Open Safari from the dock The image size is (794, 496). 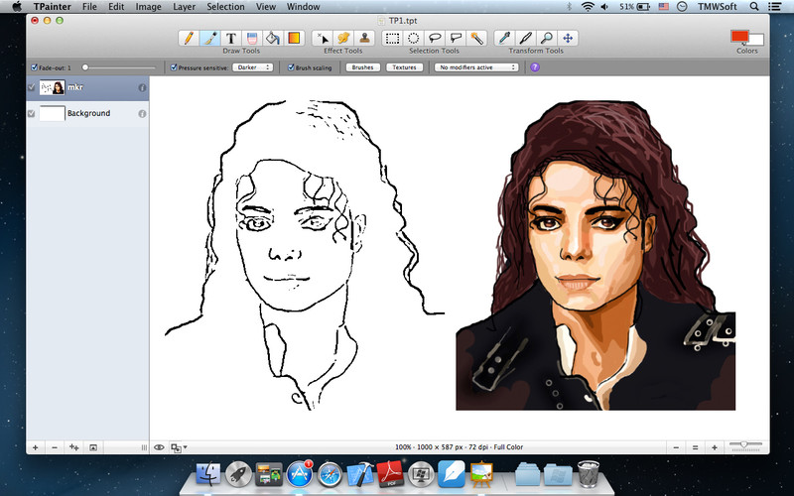330,475
